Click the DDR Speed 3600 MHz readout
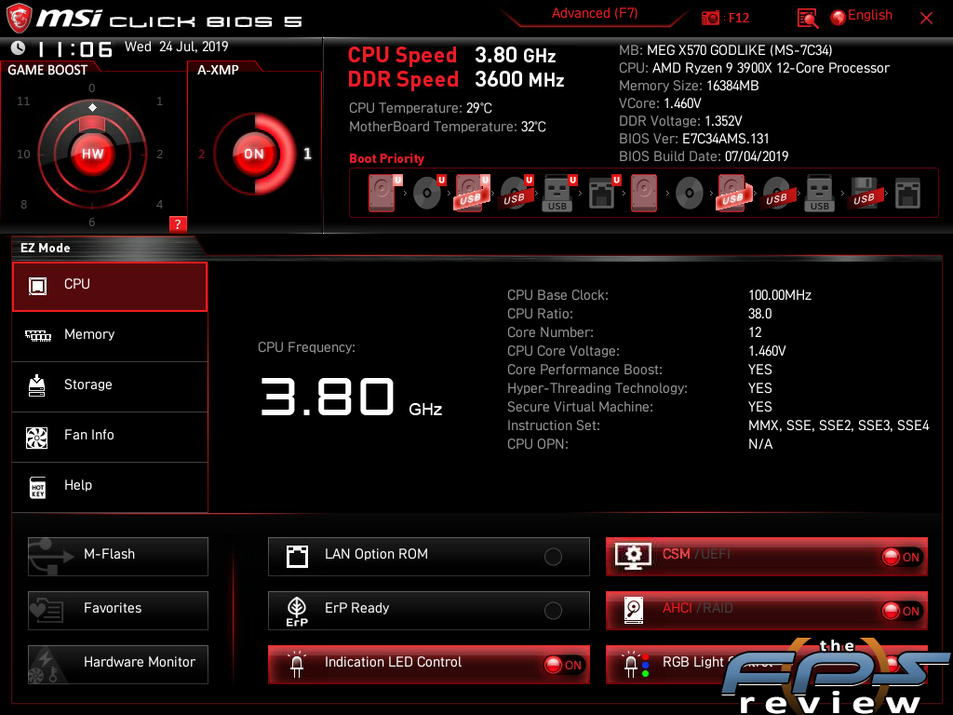The image size is (953, 715). coord(456,80)
